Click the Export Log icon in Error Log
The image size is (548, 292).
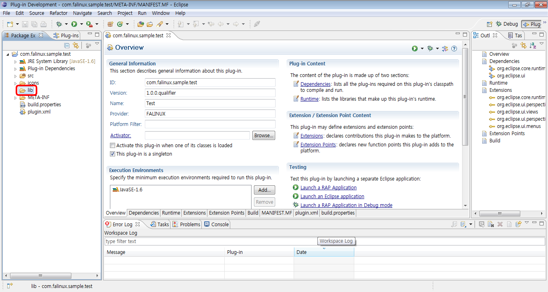click(455, 224)
